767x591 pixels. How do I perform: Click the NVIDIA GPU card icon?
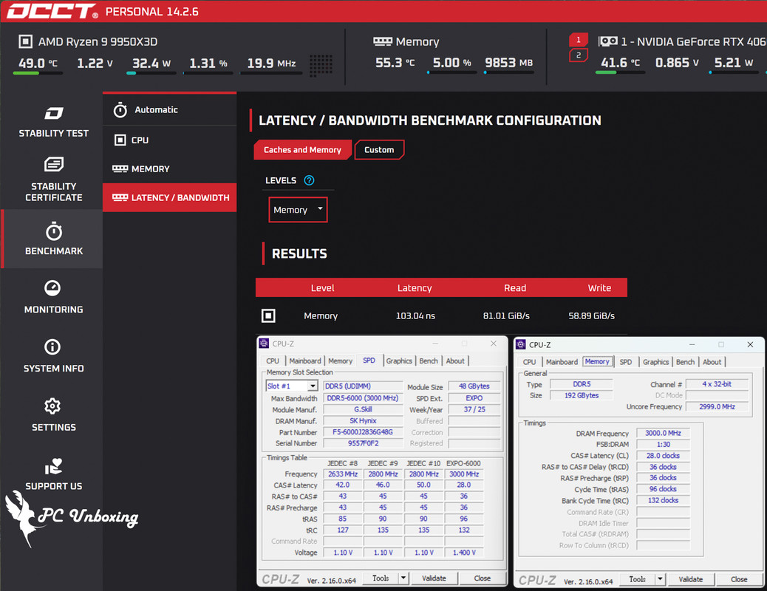[x=608, y=41]
